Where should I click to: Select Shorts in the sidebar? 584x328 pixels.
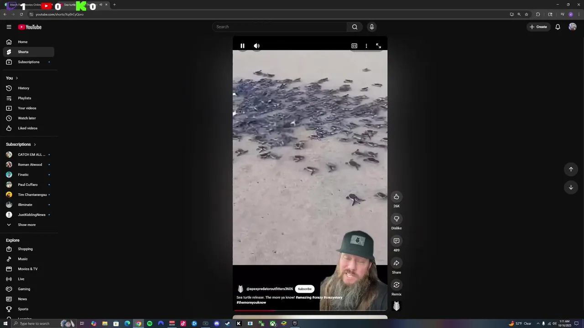point(29,52)
